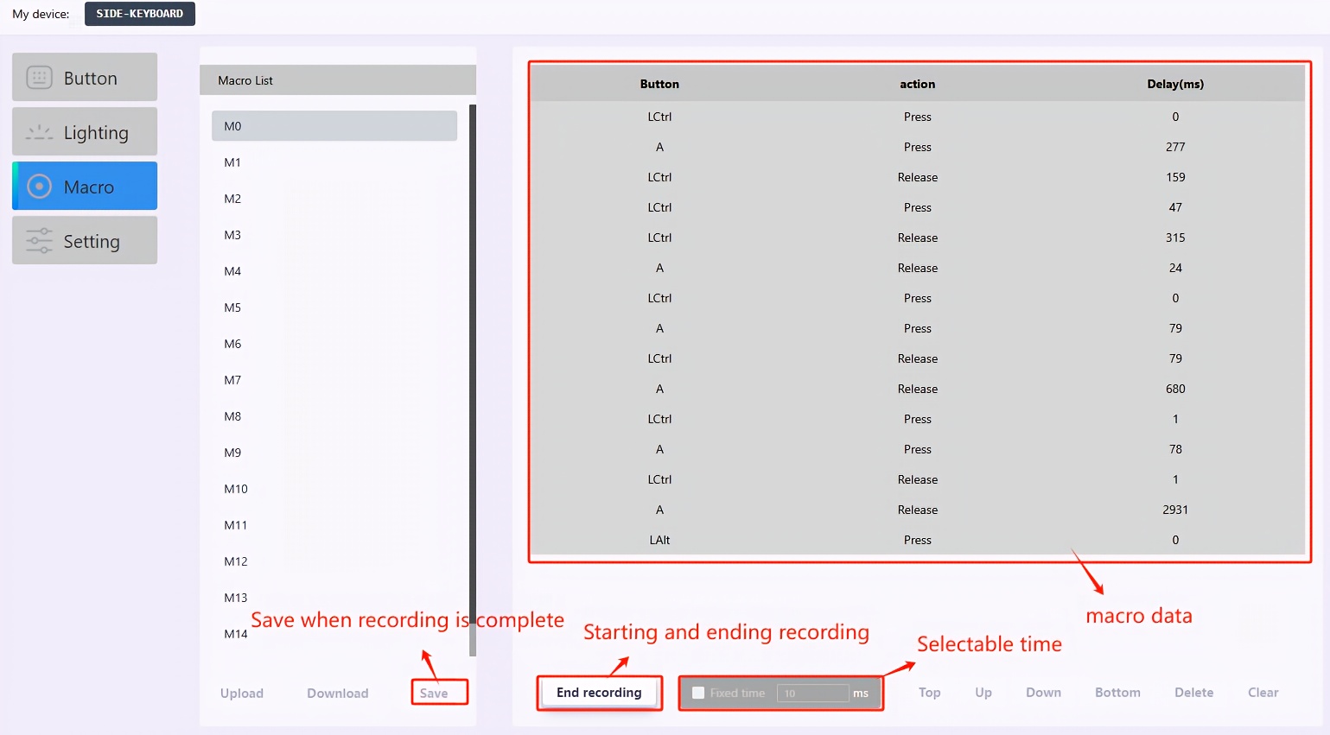
Task: Click the SIDE-KEYBOARD device label
Action: (140, 14)
